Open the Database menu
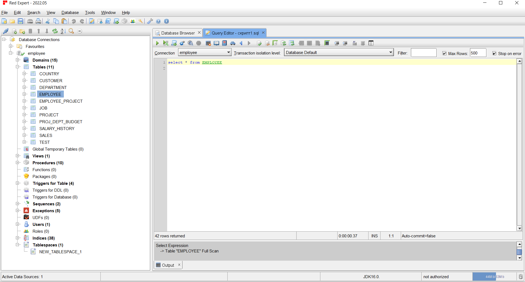Image resolution: width=525 pixels, height=282 pixels. coord(70,13)
